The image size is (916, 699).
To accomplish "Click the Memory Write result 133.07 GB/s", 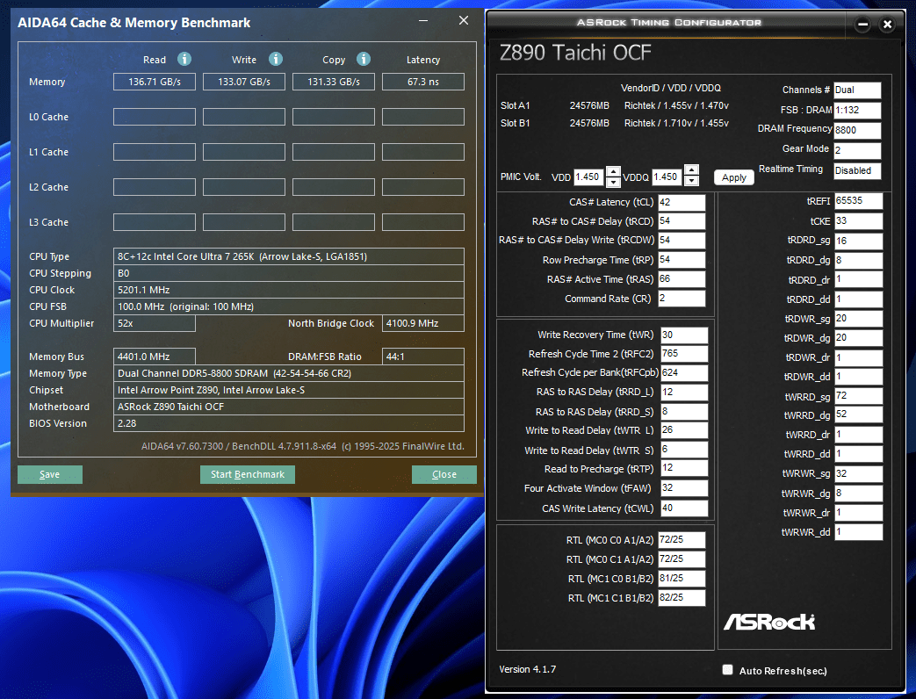I will coord(244,82).
